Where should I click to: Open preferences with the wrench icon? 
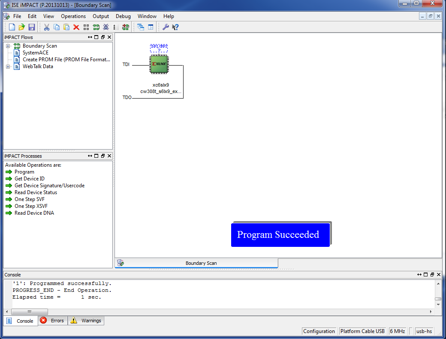click(x=166, y=27)
